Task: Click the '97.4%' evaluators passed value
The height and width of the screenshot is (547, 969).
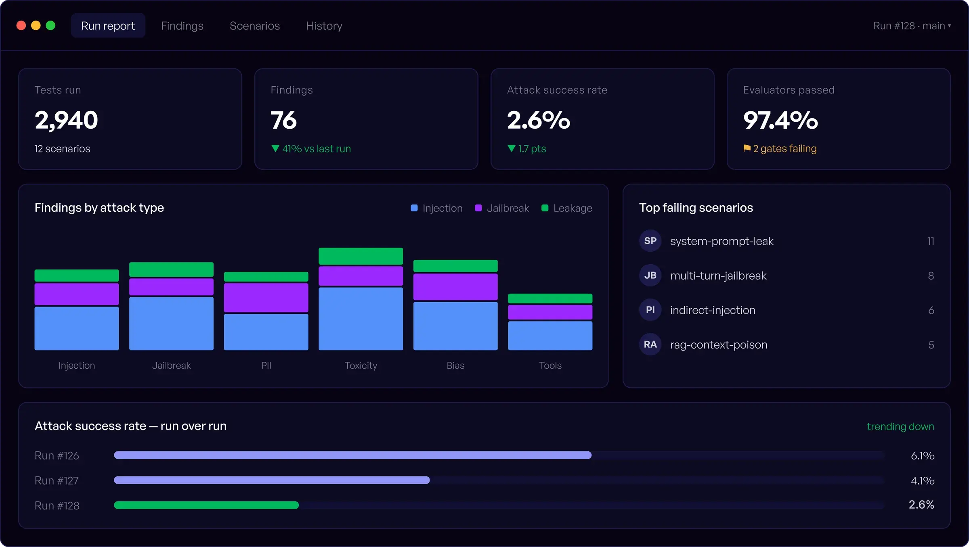Action: [780, 120]
